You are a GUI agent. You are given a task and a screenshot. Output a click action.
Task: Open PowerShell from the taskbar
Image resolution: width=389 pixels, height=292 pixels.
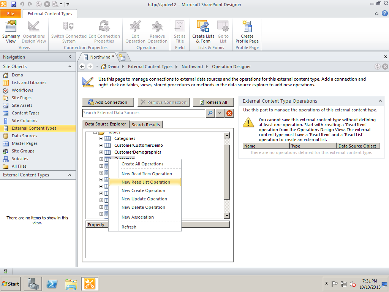pyautogui.click(x=52, y=284)
